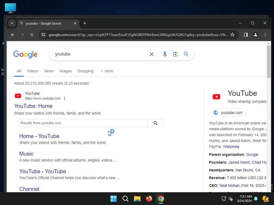Image resolution: width=274 pixels, height=205 pixels.
Task: Open the desktop computer icon
Action: tap(10, 8)
